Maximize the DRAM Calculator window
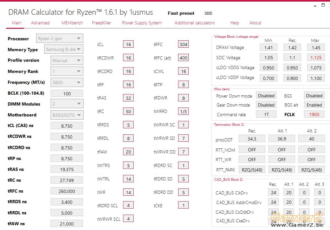Viewport: 330px width, 230px height. tap(323, 5)
